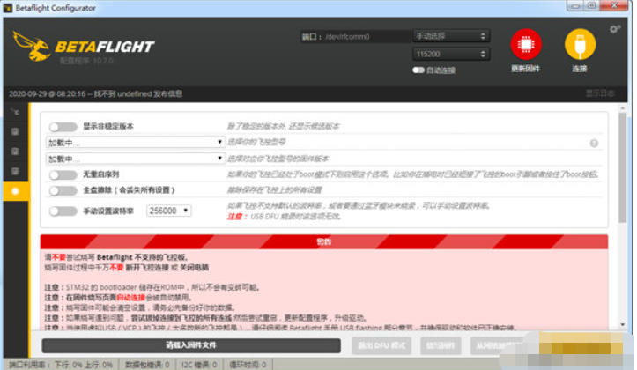
Task: Click the scrollbar down arrow at panel bottom
Action: pos(622,325)
